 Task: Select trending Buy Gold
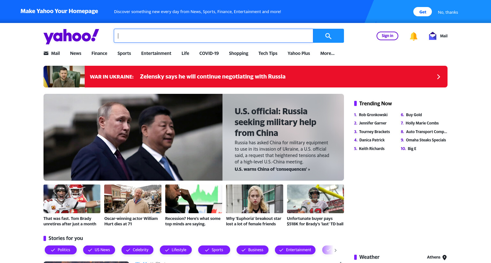pyautogui.click(x=414, y=115)
